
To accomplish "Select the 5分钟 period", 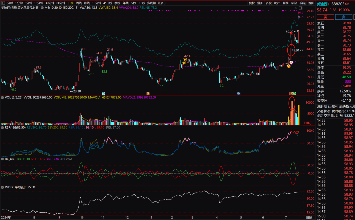I will [28, 3].
